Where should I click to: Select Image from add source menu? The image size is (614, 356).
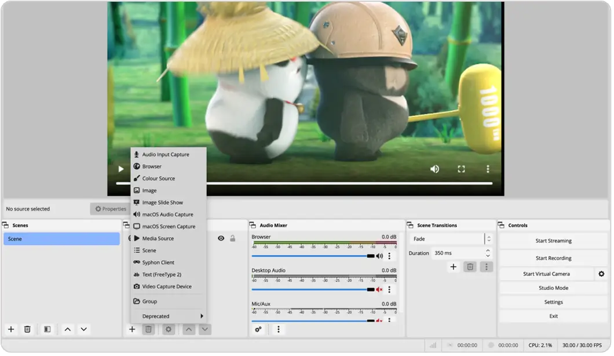(169, 191)
